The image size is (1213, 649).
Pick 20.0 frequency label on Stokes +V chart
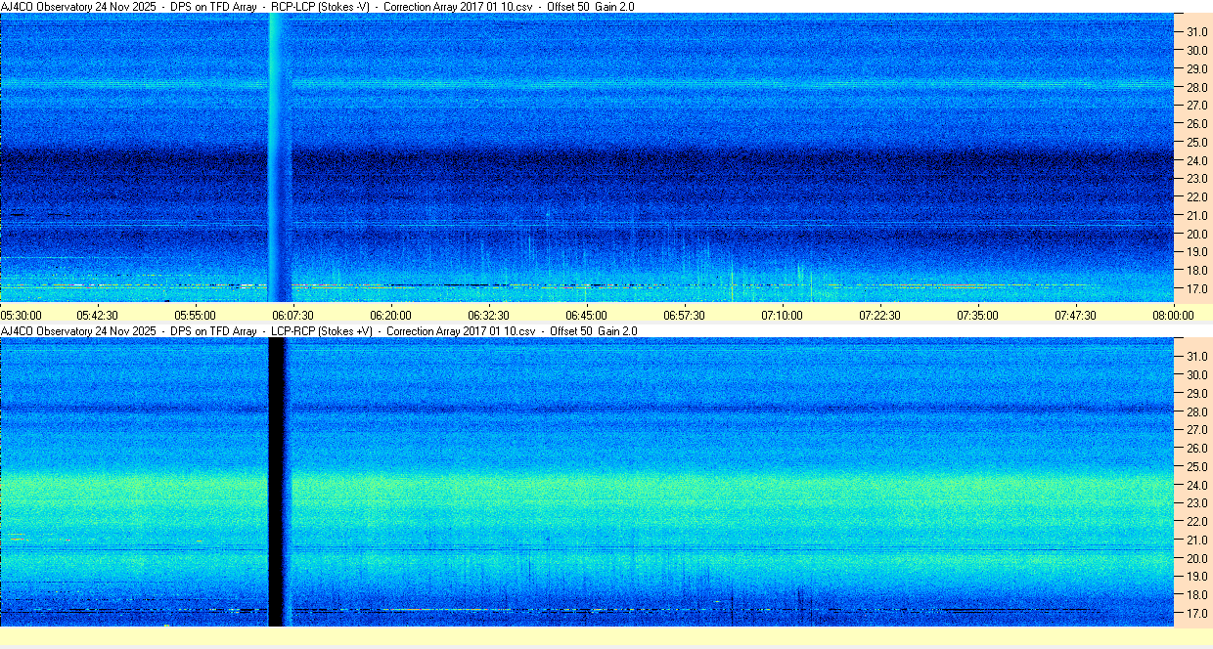pos(1196,559)
